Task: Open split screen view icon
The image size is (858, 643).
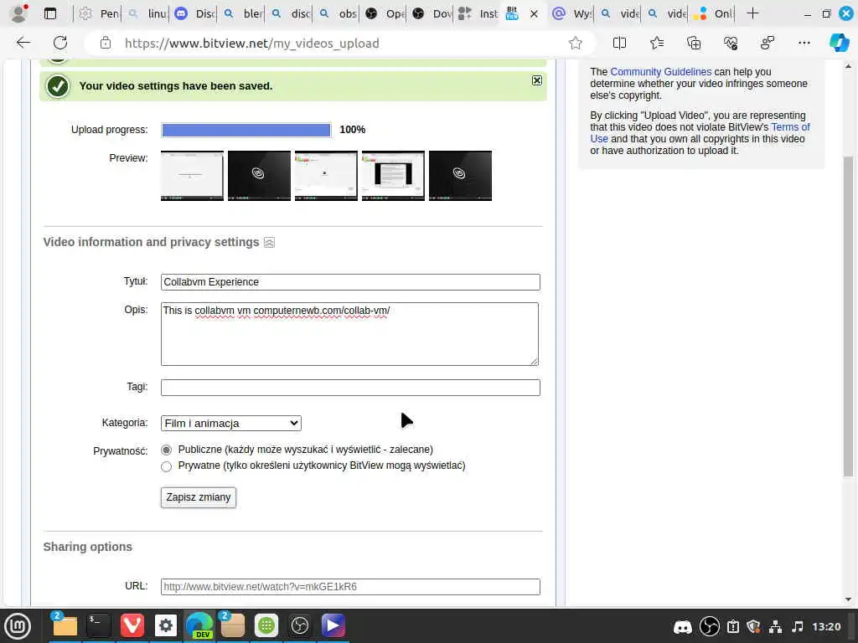Action: [x=619, y=43]
